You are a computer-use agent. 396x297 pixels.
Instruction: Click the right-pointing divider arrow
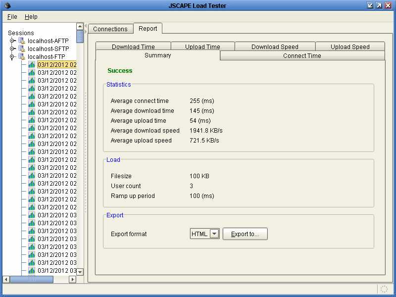tap(86, 31)
